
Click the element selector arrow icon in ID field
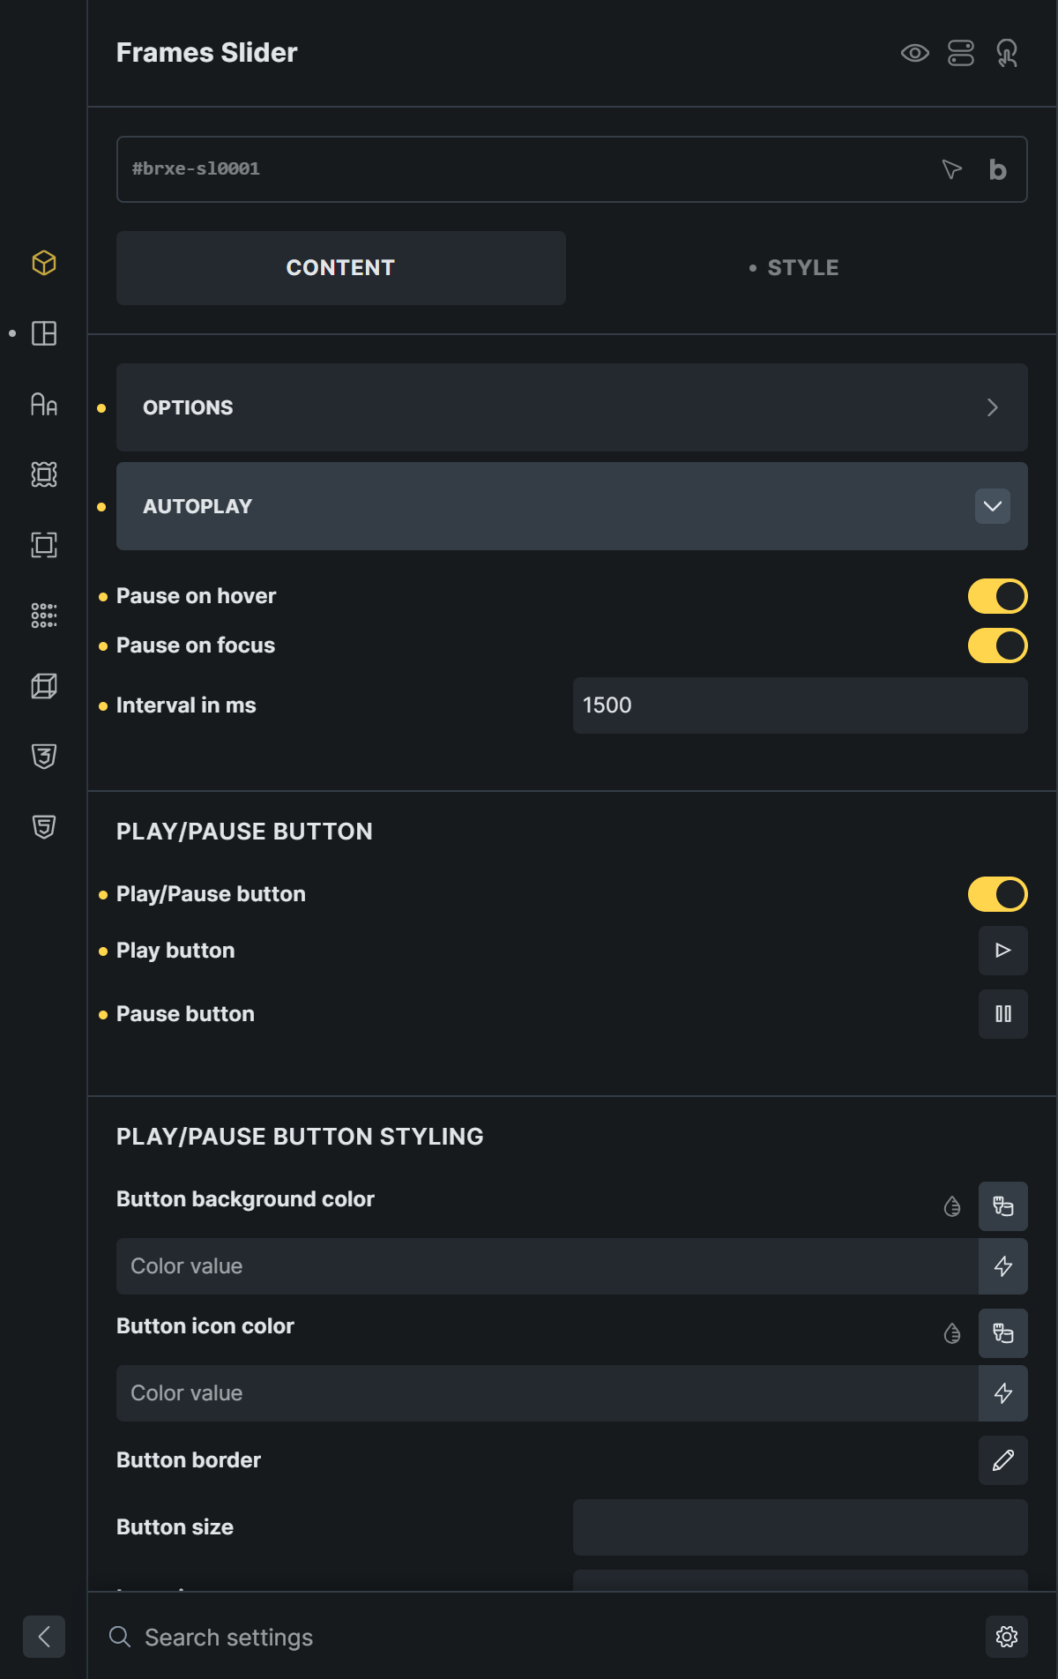[951, 169]
